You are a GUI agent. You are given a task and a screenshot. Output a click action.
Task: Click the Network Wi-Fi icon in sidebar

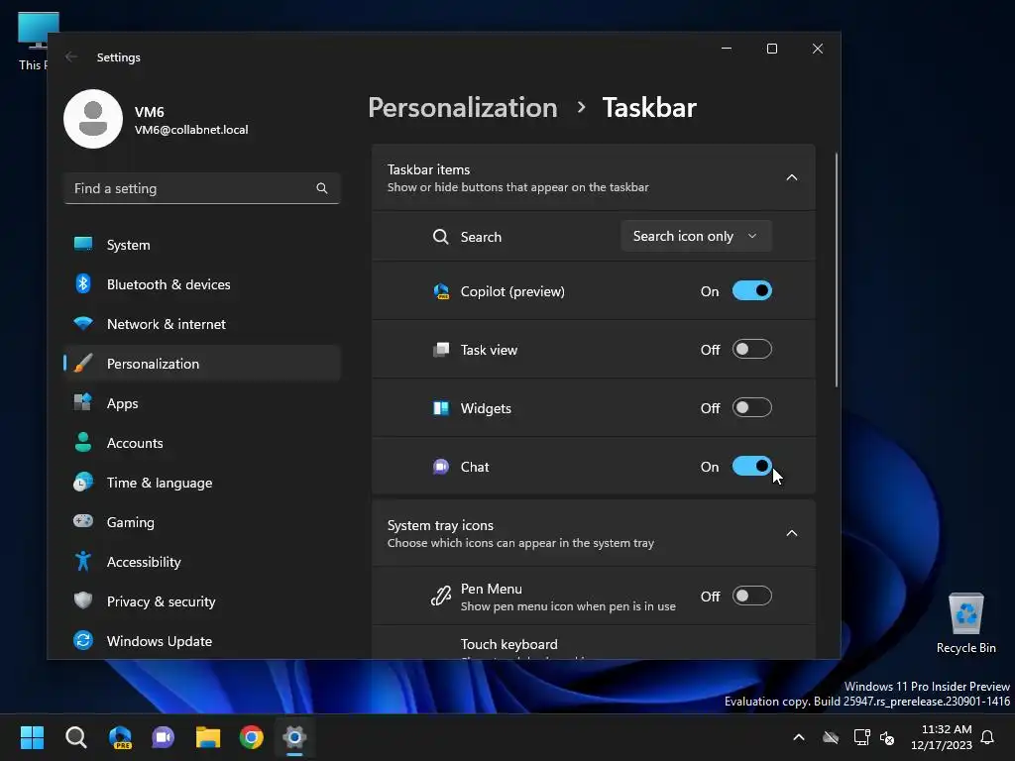(x=83, y=323)
